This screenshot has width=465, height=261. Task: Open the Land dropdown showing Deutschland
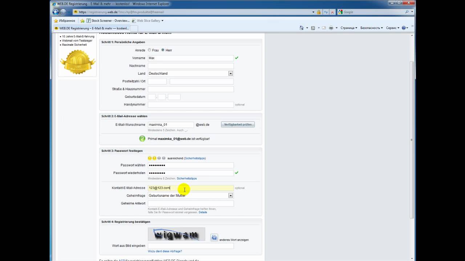190,74
